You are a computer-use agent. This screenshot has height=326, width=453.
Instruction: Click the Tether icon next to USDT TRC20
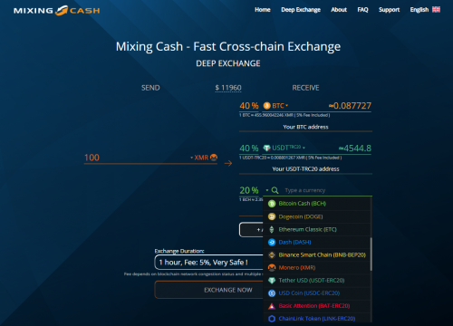pyautogui.click(x=266, y=149)
